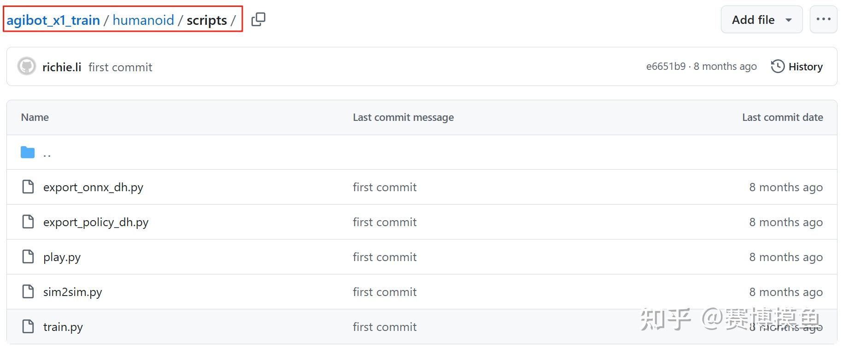Click the file icon beside play.py

(x=28, y=257)
